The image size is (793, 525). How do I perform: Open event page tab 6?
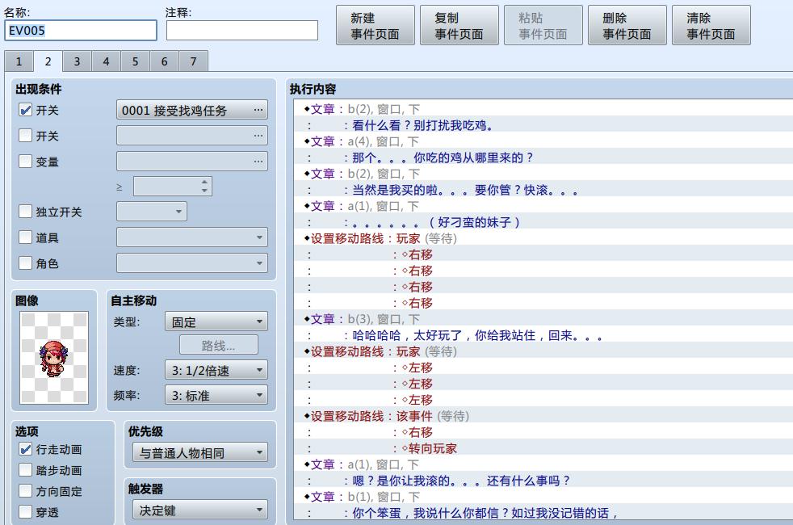(165, 61)
